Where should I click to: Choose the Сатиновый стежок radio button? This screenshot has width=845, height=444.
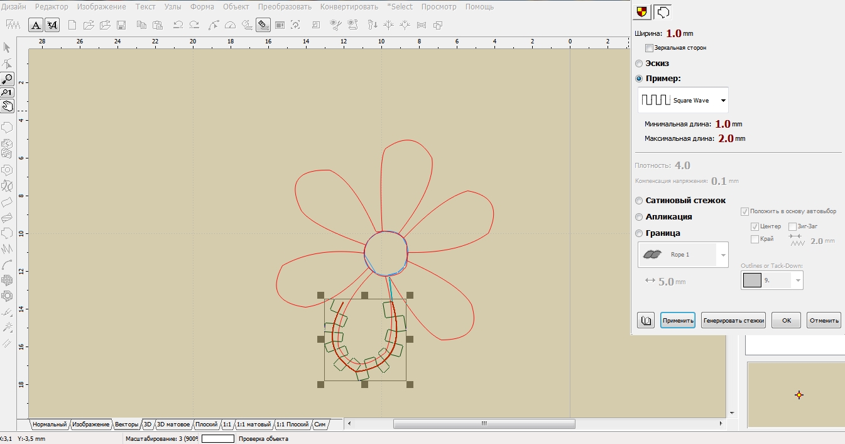pos(640,201)
